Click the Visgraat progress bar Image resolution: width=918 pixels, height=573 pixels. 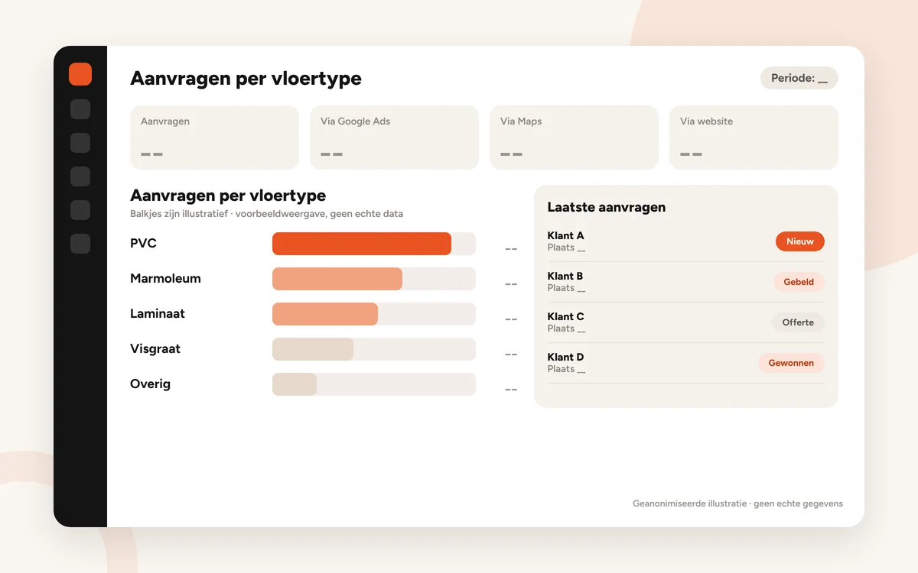(374, 349)
